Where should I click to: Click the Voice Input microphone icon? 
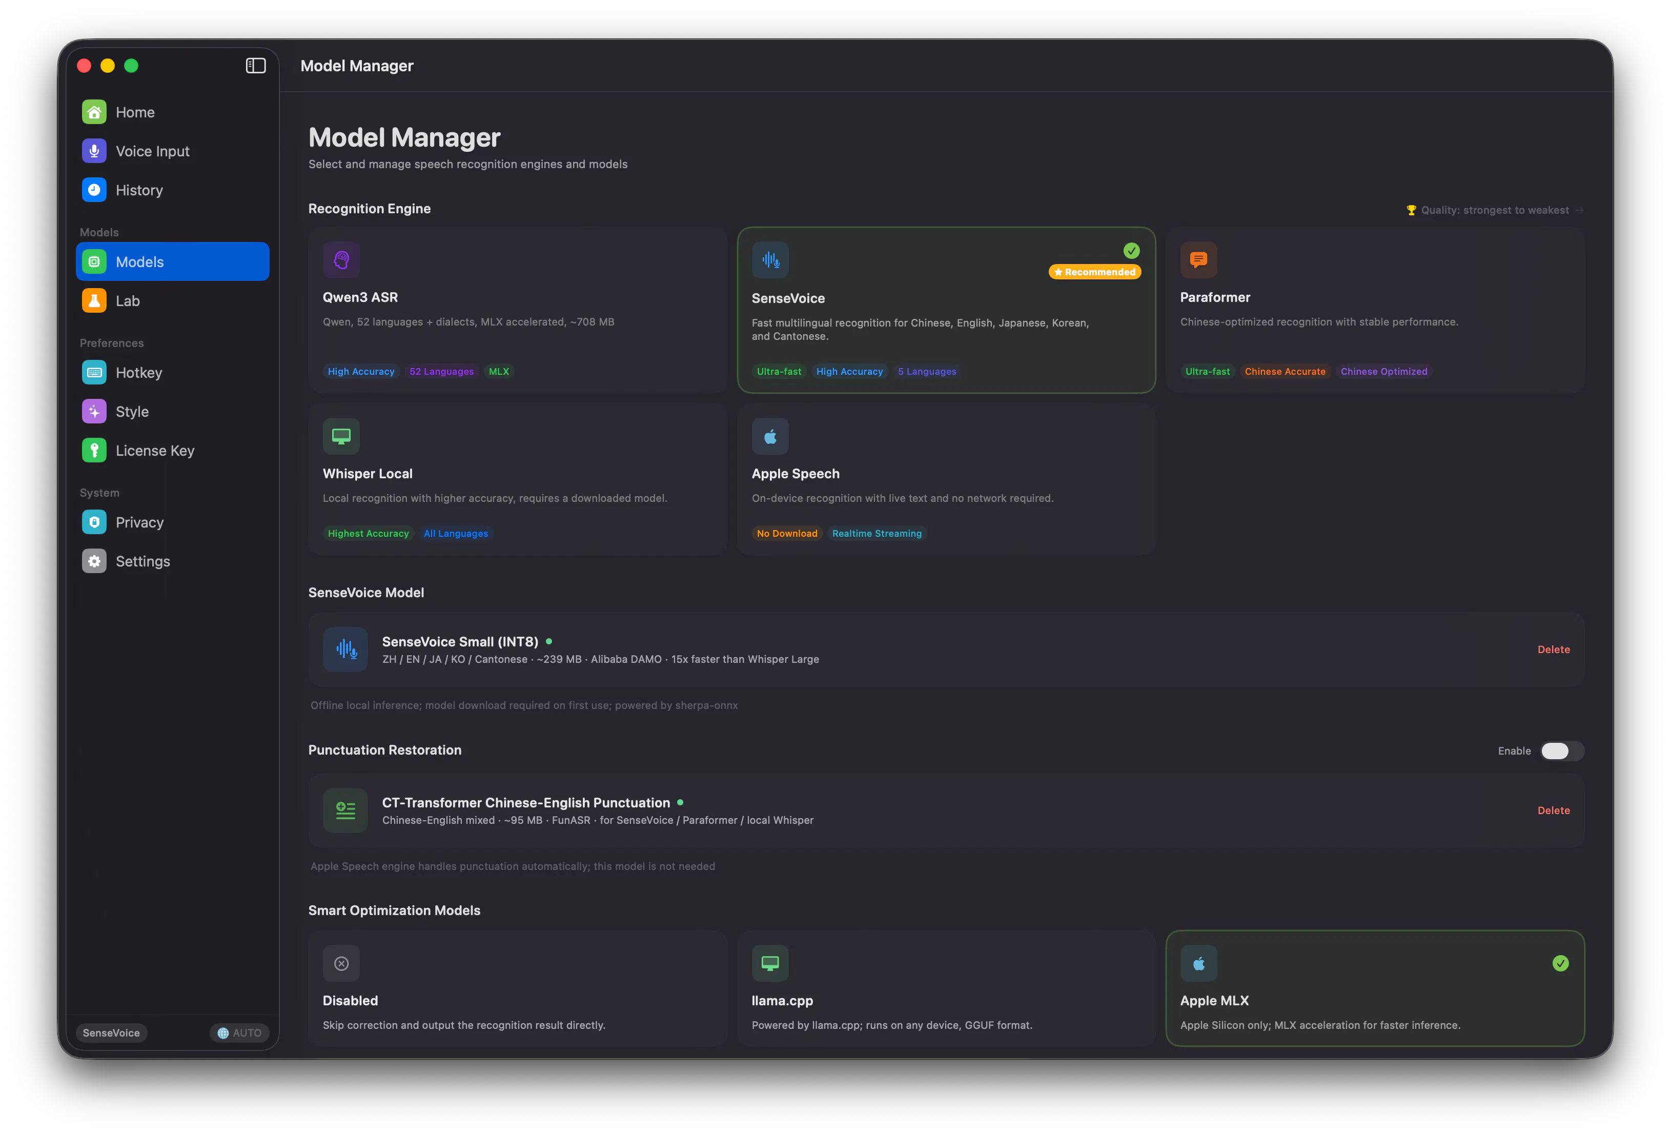click(94, 151)
